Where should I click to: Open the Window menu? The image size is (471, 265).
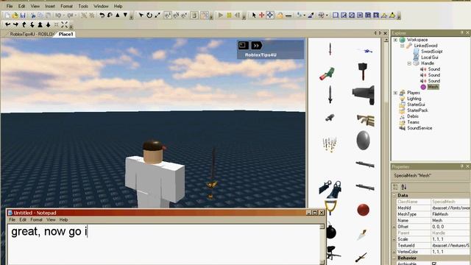point(101,6)
